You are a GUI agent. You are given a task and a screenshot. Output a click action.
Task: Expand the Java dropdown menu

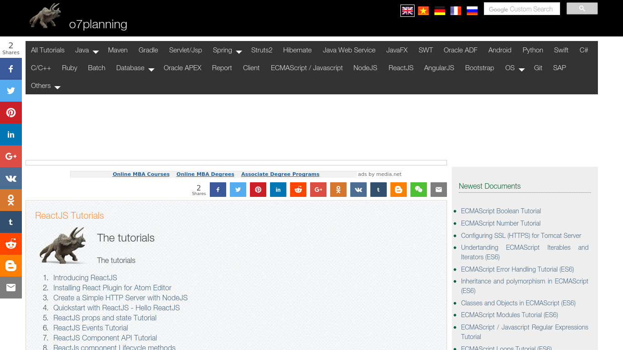[x=87, y=51]
